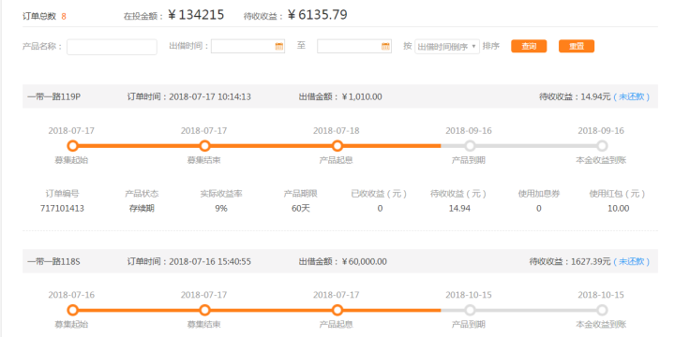Select 募集结束 marker of the 119P order
Viewport: 675px width, 337px height.
(x=205, y=146)
